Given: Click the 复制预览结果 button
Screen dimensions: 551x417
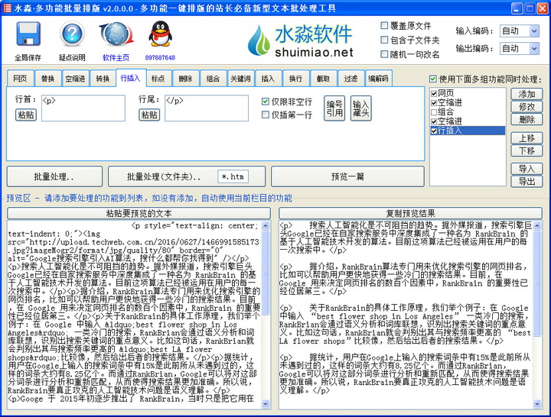Looking at the screenshot, I should (x=410, y=213).
